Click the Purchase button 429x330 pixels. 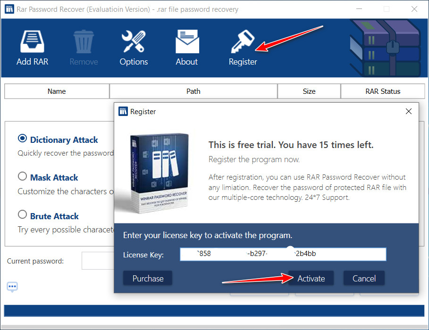click(x=148, y=278)
